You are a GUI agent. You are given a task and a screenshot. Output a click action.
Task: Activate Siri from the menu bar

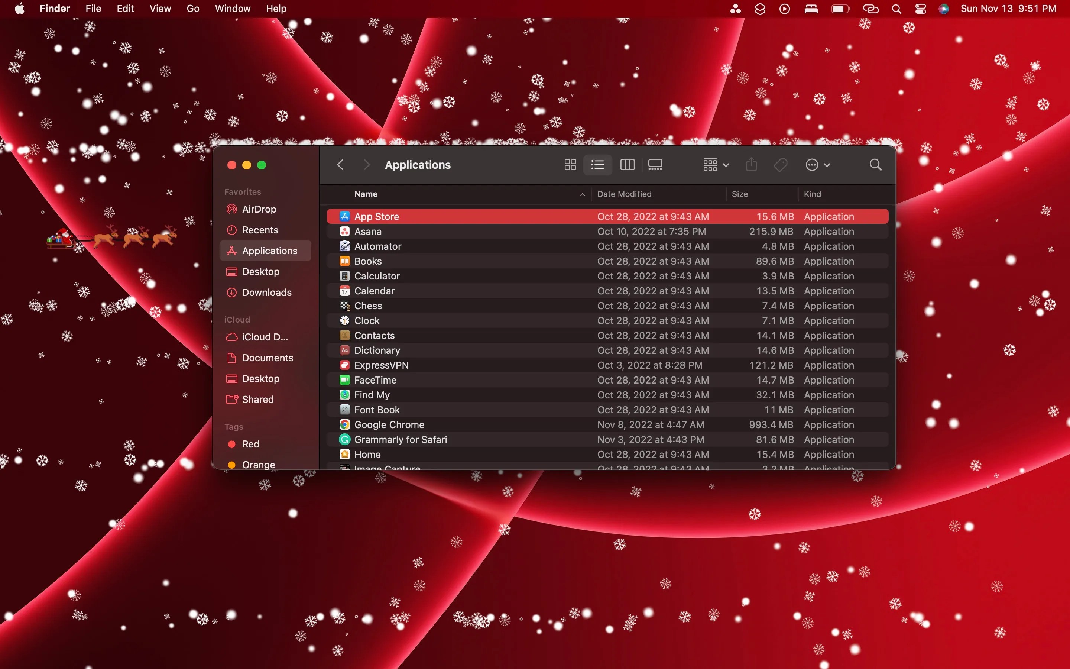pos(944,9)
